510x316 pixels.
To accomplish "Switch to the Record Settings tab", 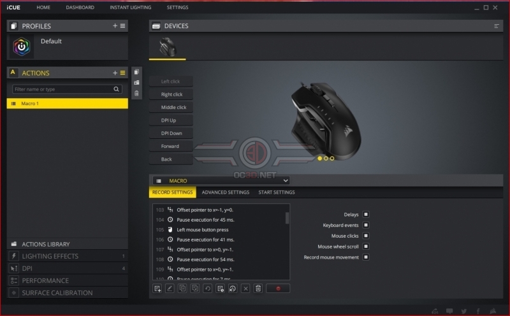I will click(x=172, y=192).
